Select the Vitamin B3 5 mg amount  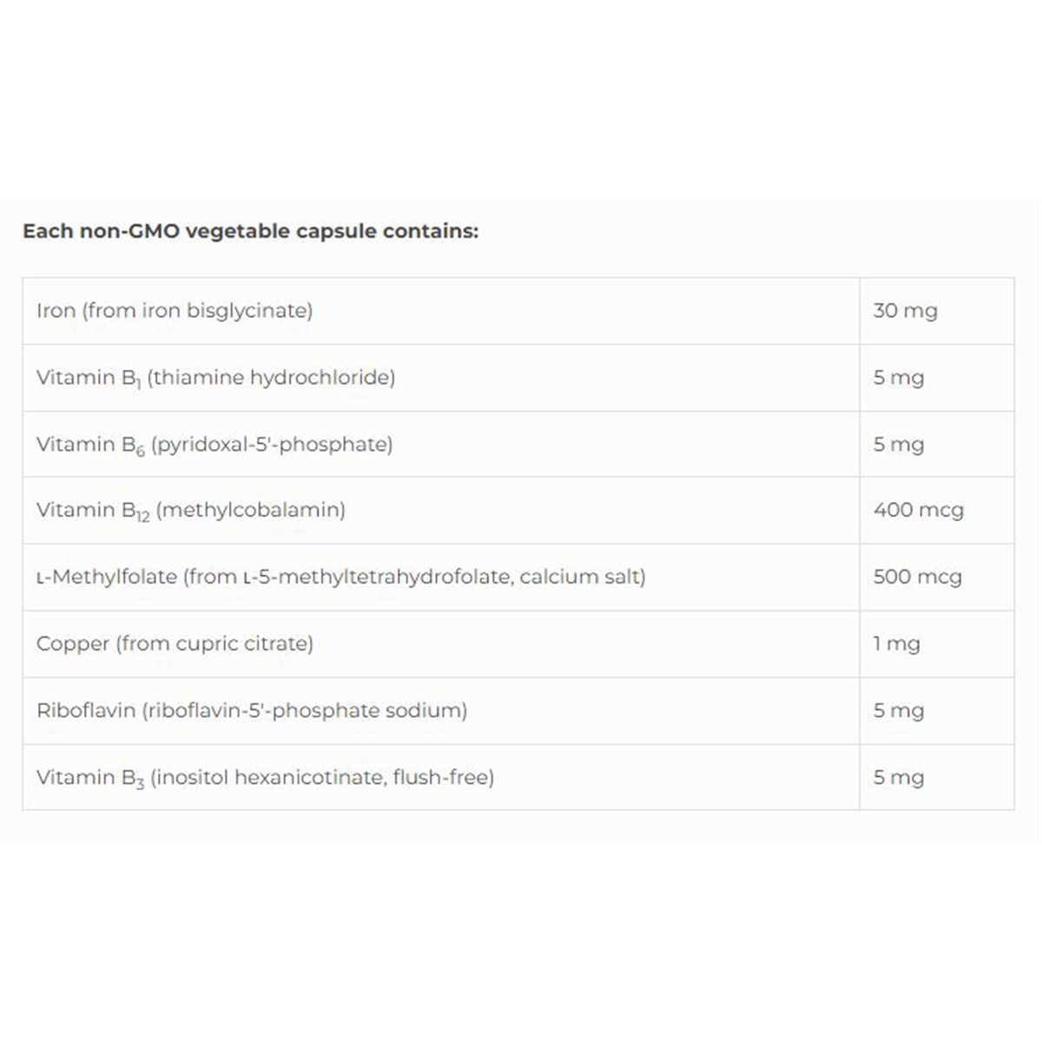[x=898, y=778]
